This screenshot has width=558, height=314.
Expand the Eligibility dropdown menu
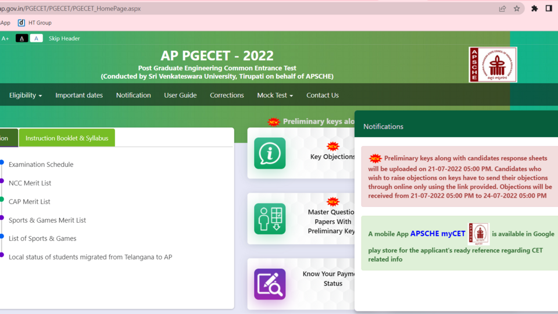tap(26, 95)
